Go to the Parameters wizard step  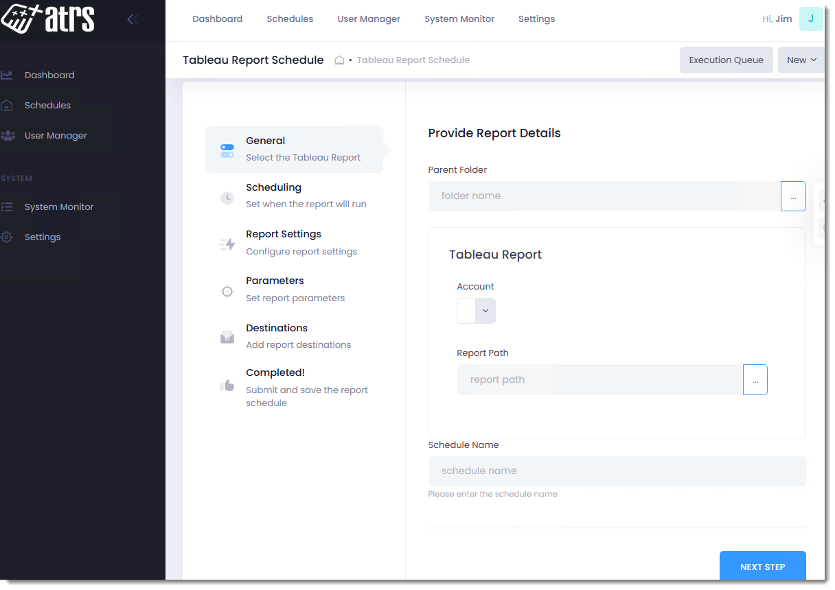tap(295, 289)
